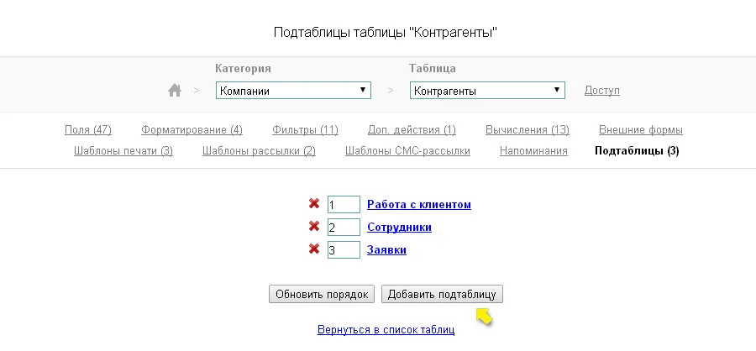Go to Шаблоны СМС-рассылки tab
Screen dimensions: 756x351
click(407, 151)
